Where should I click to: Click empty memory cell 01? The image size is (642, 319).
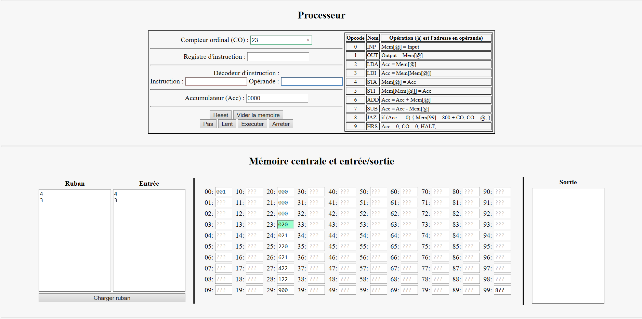tap(223, 203)
